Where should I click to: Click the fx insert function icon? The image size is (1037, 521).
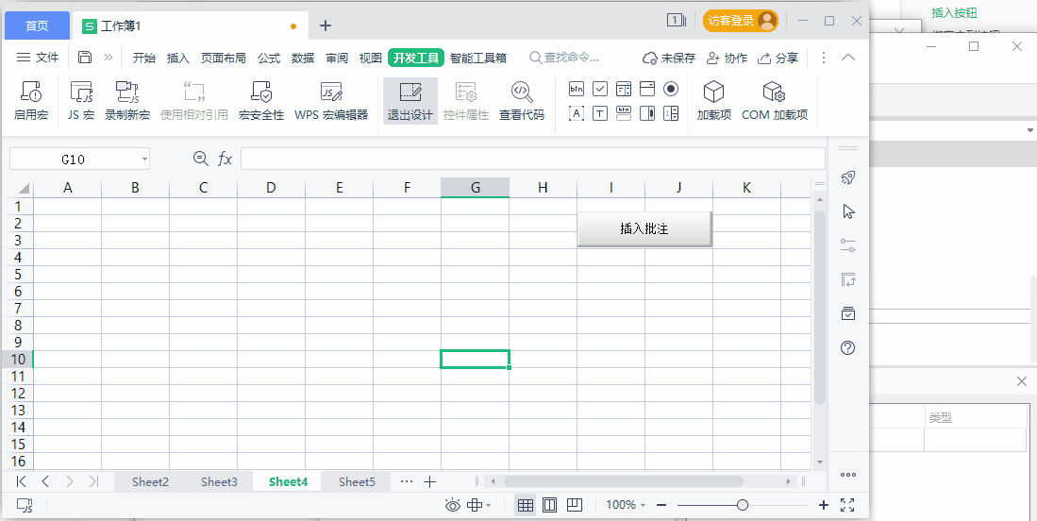226,159
